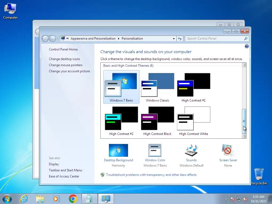The image size is (272, 204).
Task: Open the Recycle Bin desktop icon
Action: (259, 176)
